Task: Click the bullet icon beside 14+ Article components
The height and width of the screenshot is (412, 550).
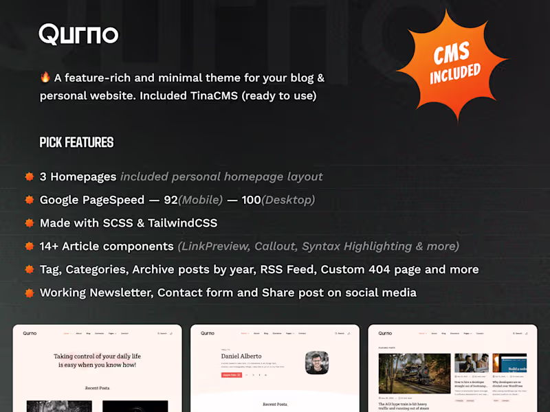Action: pyautogui.click(x=30, y=246)
